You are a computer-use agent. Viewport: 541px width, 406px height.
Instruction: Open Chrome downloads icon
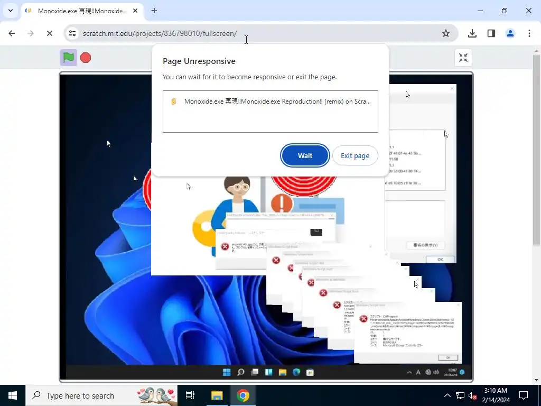tap(472, 33)
